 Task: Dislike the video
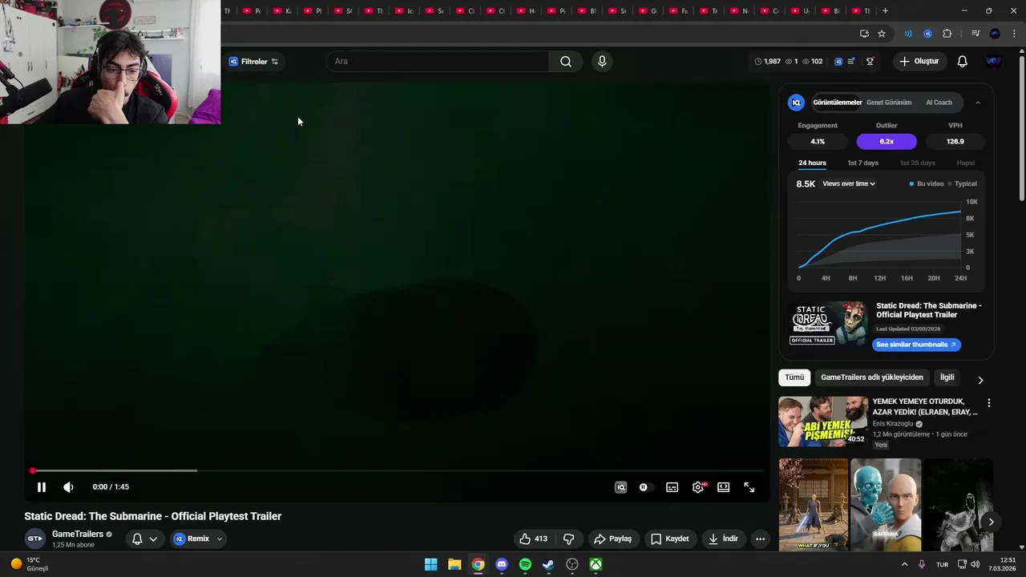[x=568, y=539]
